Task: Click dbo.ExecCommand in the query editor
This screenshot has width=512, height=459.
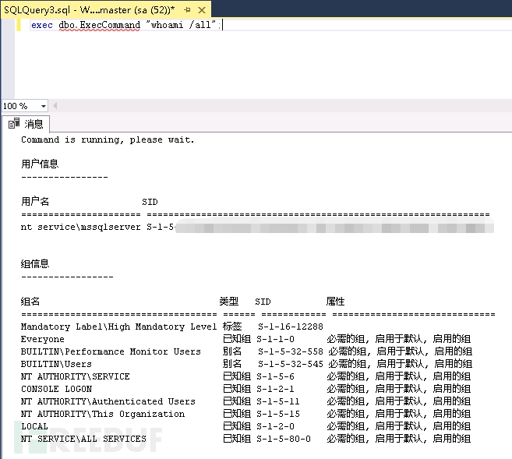Action: coord(99,25)
